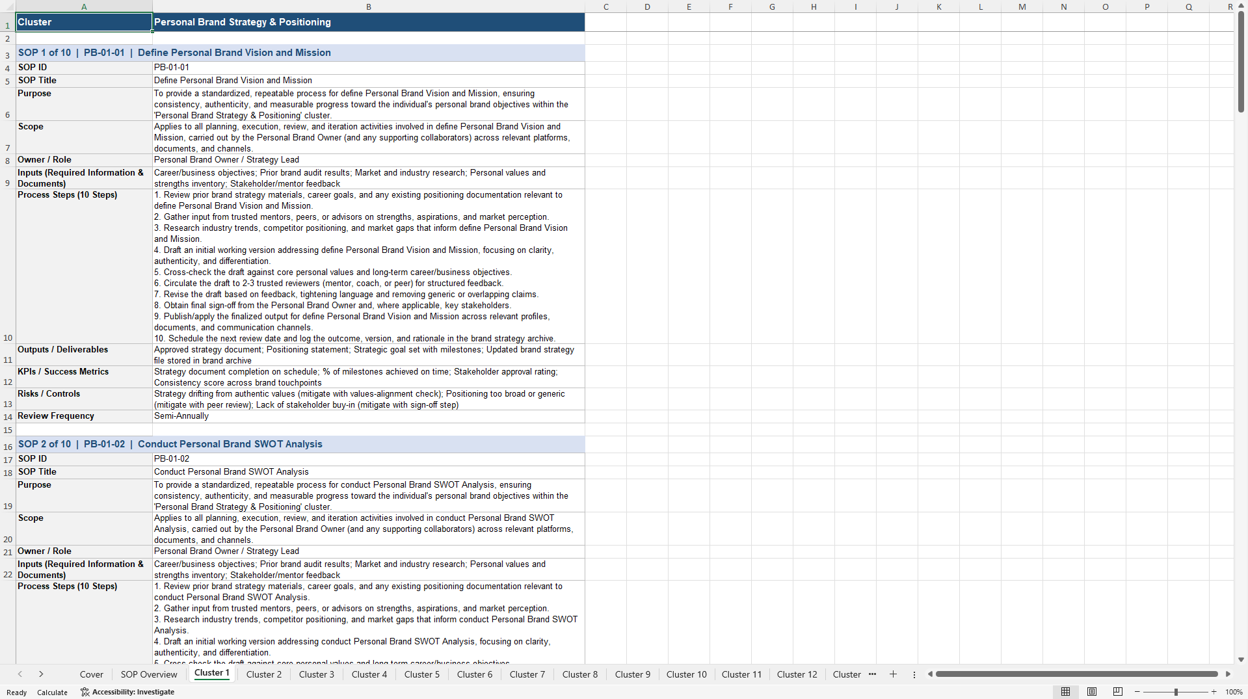1248x699 pixels.
Task: Select column A header
Action: pyautogui.click(x=84, y=7)
